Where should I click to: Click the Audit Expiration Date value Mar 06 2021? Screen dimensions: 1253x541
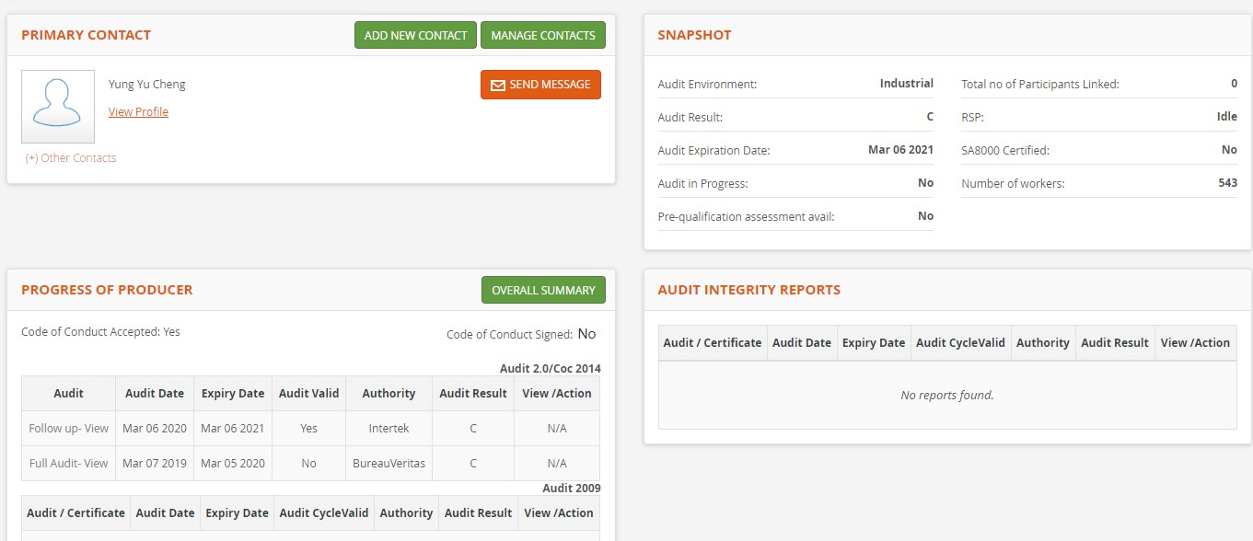click(x=900, y=150)
